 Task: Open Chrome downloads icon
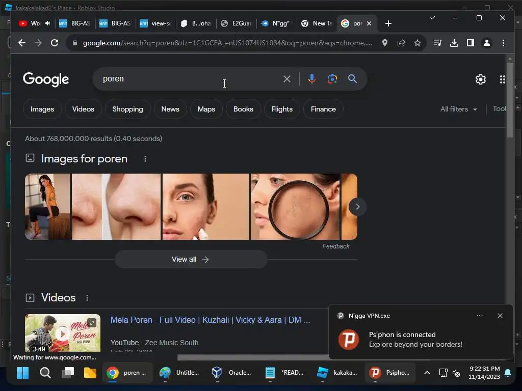(454, 43)
